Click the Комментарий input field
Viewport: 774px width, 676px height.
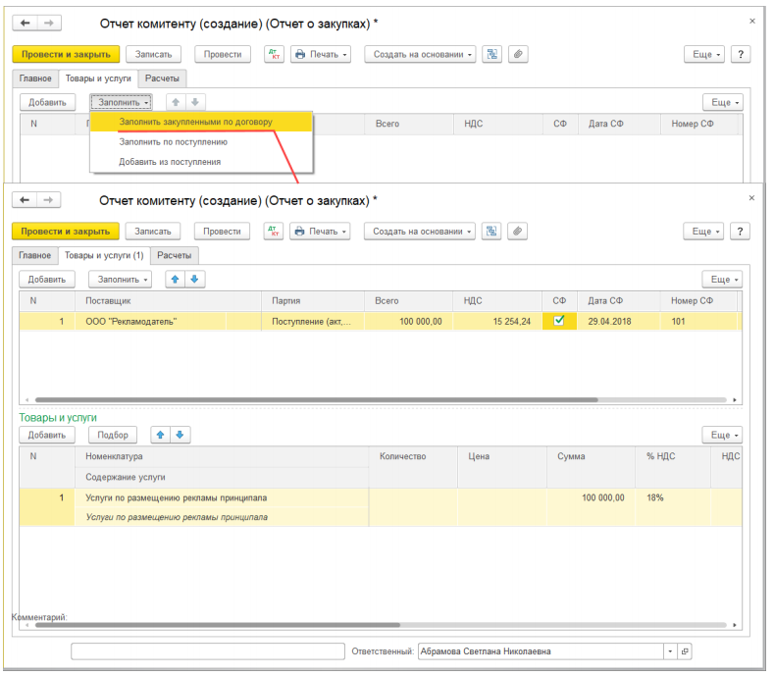point(208,651)
